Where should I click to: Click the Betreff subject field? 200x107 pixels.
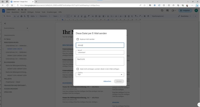pos(100,52)
